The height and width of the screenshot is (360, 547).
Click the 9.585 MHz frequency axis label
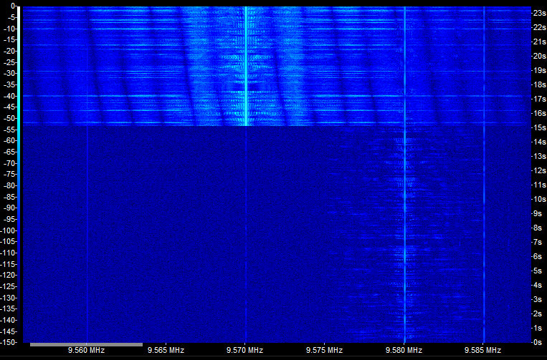click(482, 350)
